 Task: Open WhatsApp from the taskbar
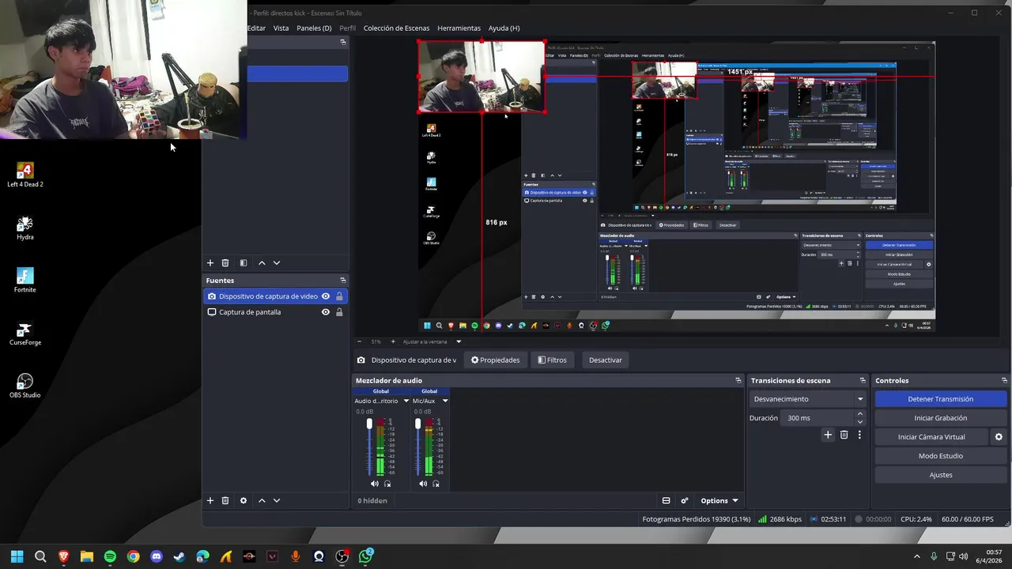[x=365, y=556]
